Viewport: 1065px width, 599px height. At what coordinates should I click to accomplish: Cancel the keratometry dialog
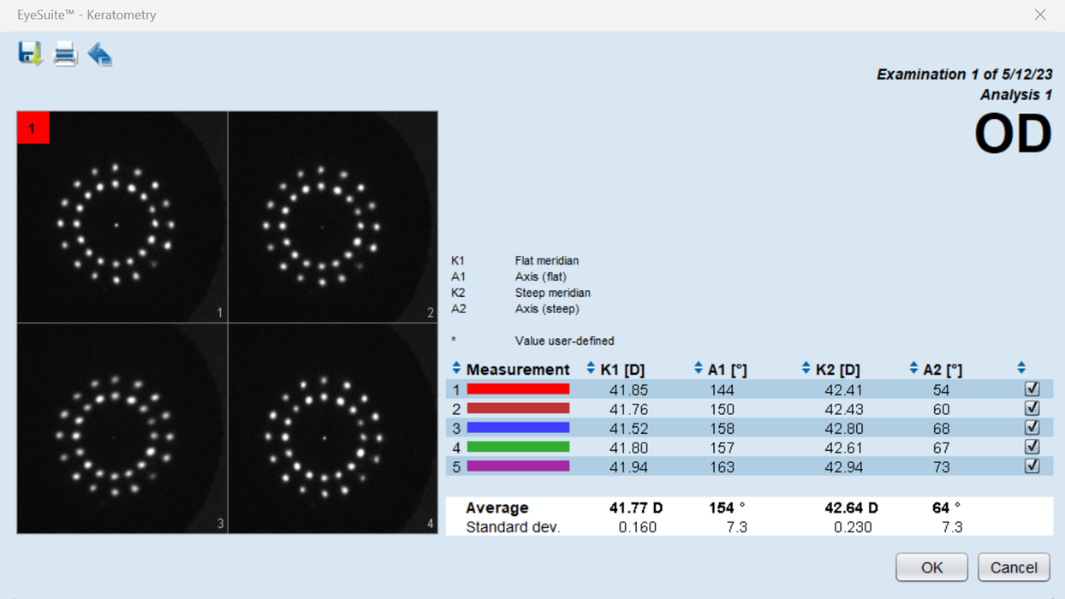1014,567
